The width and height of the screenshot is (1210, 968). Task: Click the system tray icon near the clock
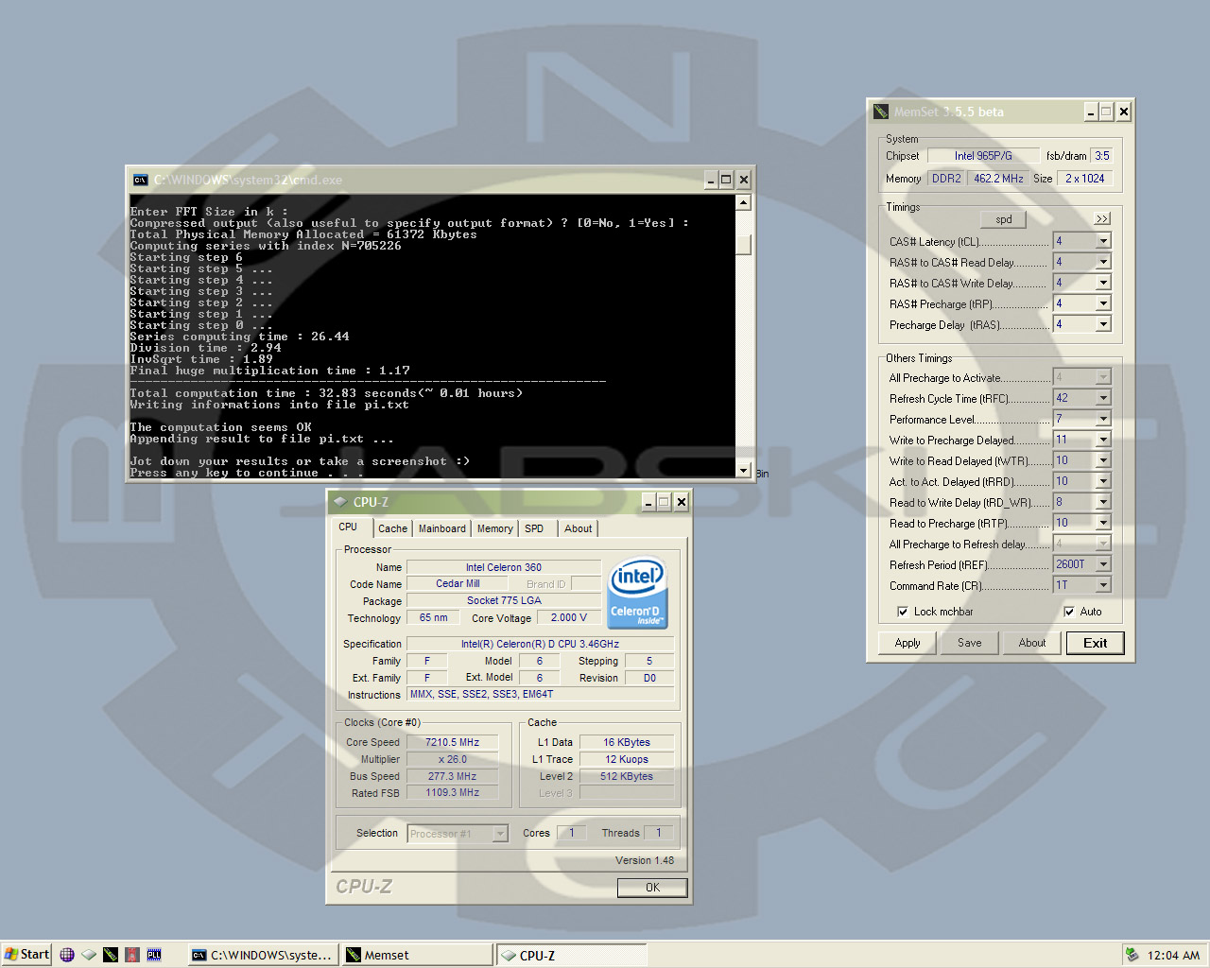point(1132,955)
